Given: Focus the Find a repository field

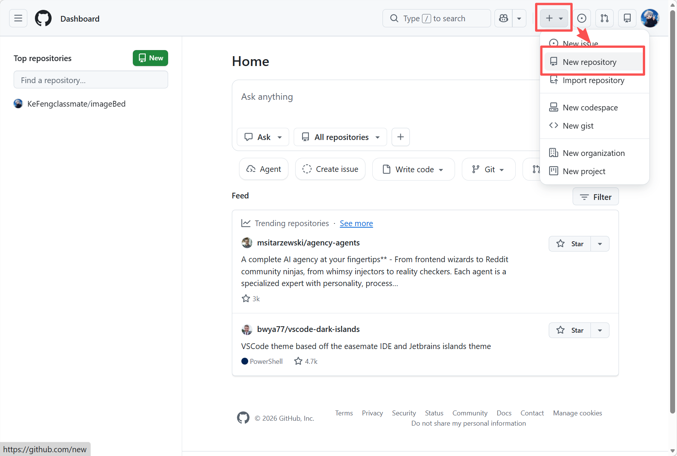Looking at the screenshot, I should (x=91, y=80).
